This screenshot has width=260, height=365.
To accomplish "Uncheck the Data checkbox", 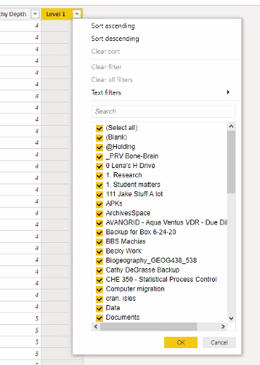I will 99,309.
